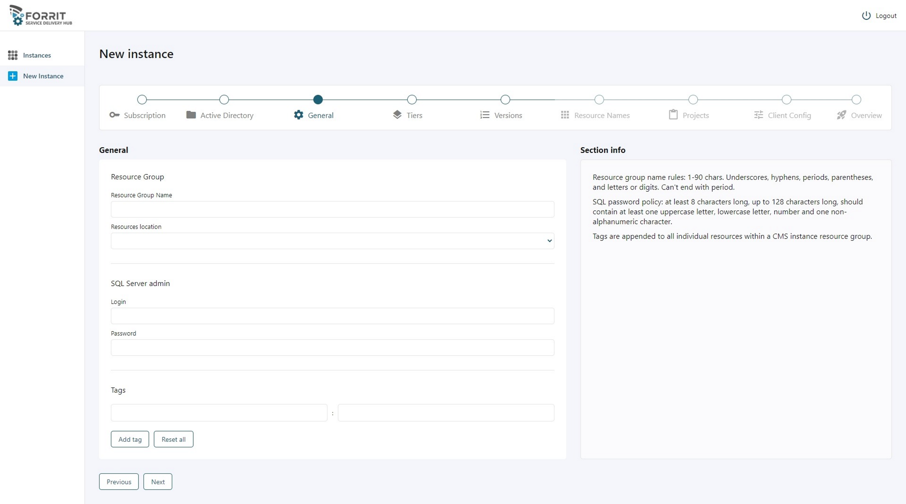Go to the Active Directory step label
Viewport: 906px width, 504px height.
[226, 116]
